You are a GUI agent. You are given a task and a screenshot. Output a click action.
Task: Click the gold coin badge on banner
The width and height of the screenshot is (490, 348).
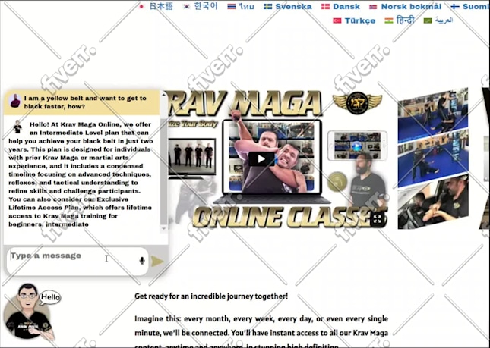pyautogui.click(x=337, y=181)
